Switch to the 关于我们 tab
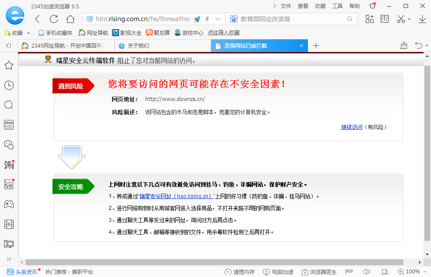Image resolution: width=431 pixels, height=277 pixels. (163, 45)
